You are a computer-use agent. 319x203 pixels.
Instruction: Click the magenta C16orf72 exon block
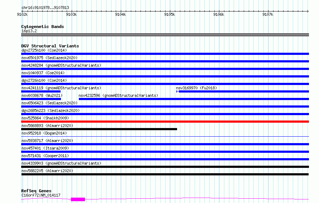(x=78, y=199)
